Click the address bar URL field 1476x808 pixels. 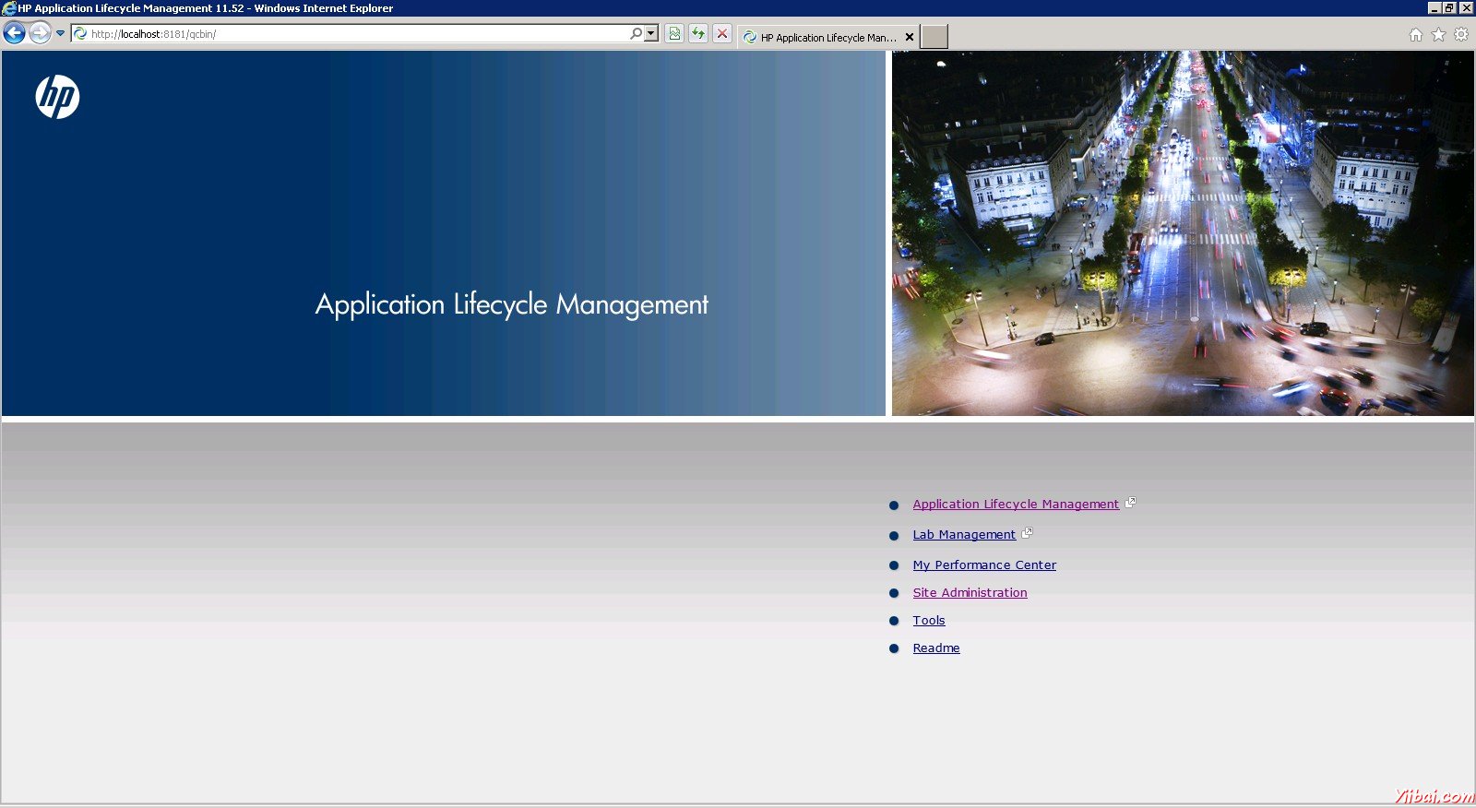351,34
